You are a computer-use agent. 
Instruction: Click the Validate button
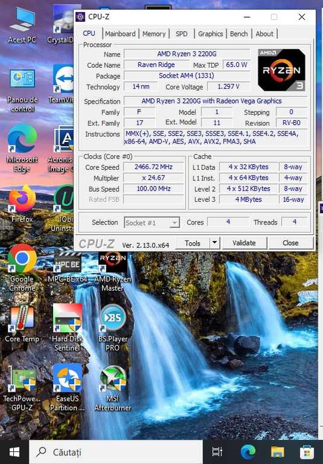[x=244, y=243]
